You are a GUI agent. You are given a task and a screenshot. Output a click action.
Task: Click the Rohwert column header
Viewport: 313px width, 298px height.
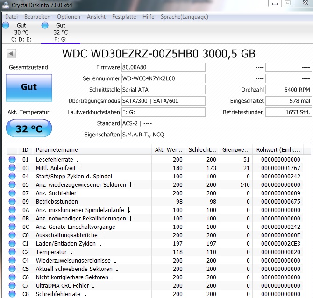[x=278, y=149]
